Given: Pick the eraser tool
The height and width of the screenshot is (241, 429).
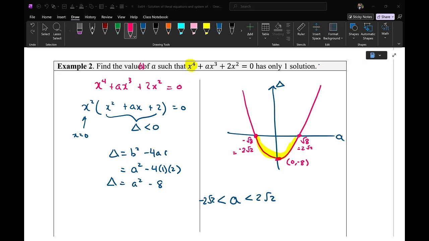Looking at the screenshot, I should [79, 29].
